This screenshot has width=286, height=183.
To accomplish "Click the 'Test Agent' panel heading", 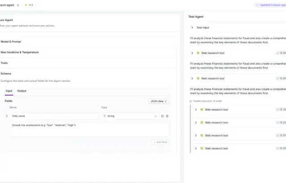I will (196, 17).
